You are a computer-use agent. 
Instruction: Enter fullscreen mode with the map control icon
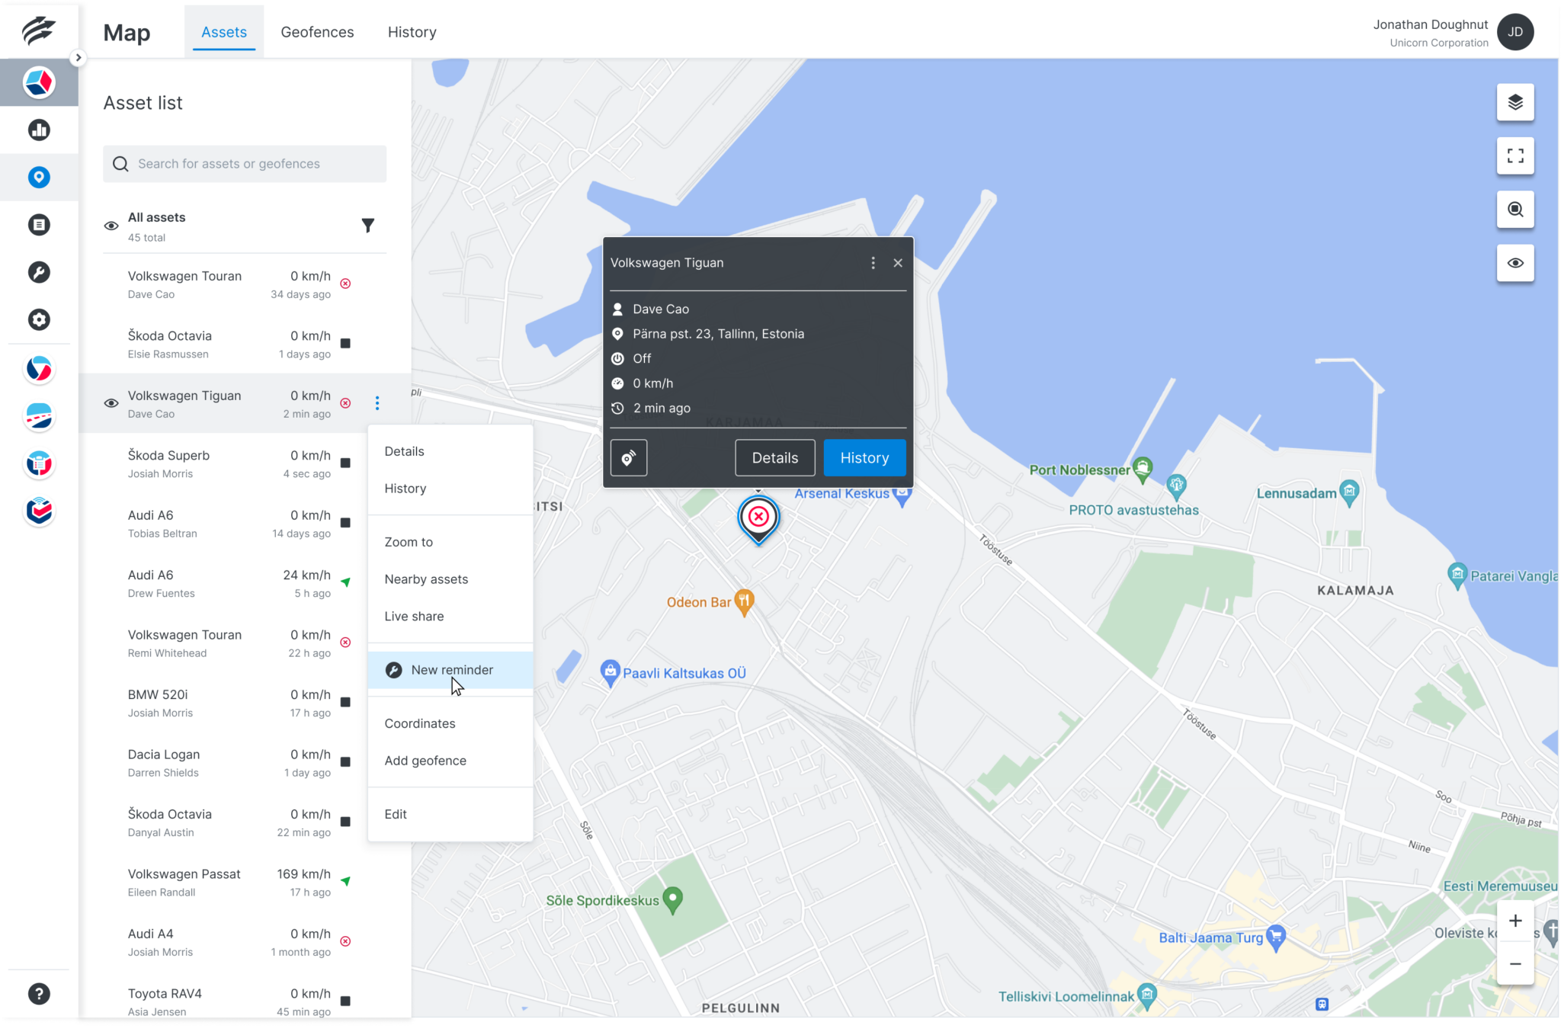coord(1515,155)
